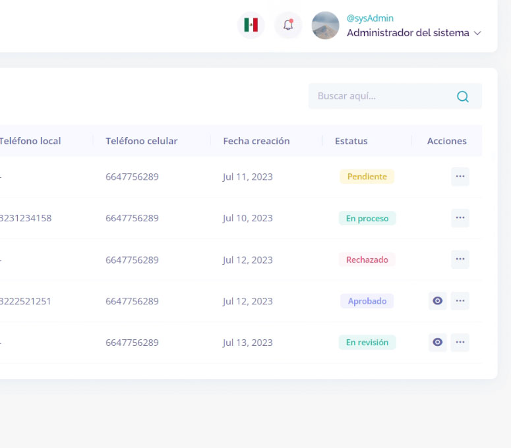View details of the Aprobado row

(x=438, y=301)
